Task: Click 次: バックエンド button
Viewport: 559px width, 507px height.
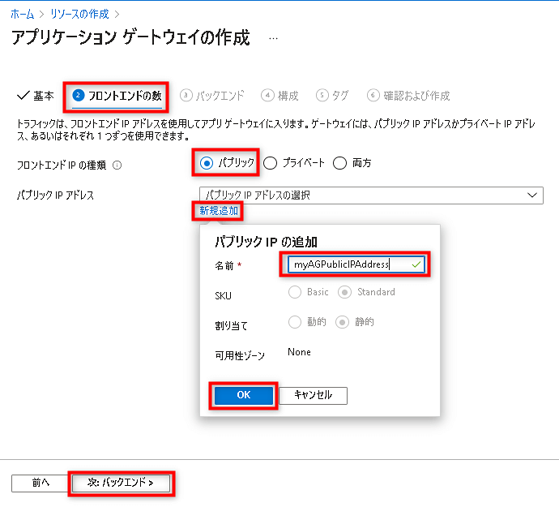Action: pyautogui.click(x=121, y=483)
